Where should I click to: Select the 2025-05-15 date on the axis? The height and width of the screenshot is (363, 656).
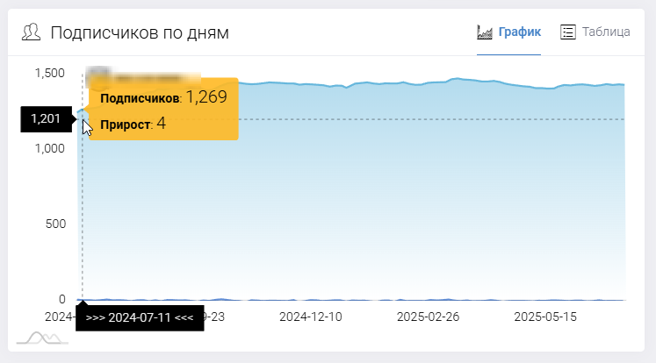click(545, 317)
